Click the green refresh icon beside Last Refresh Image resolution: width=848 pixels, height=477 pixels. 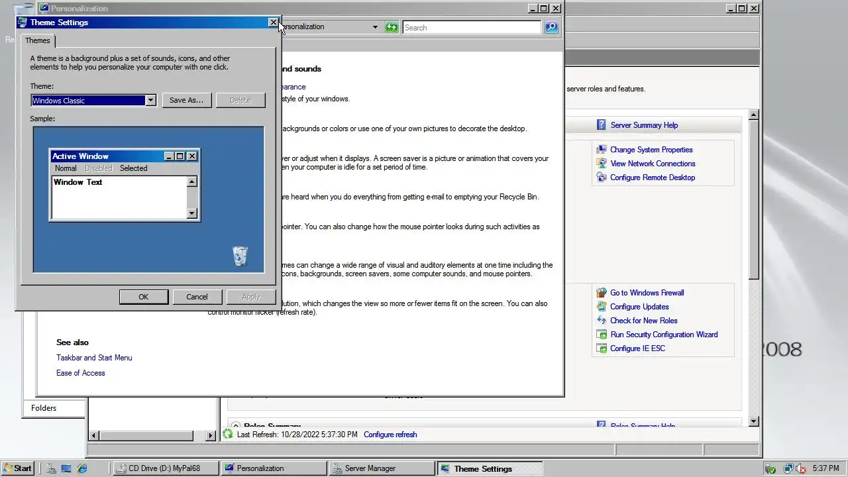(228, 434)
